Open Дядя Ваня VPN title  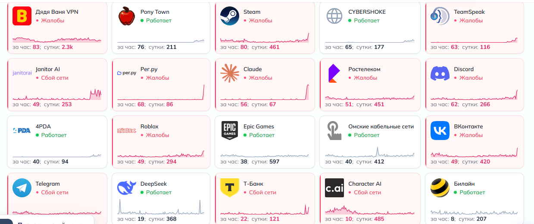[57, 12]
